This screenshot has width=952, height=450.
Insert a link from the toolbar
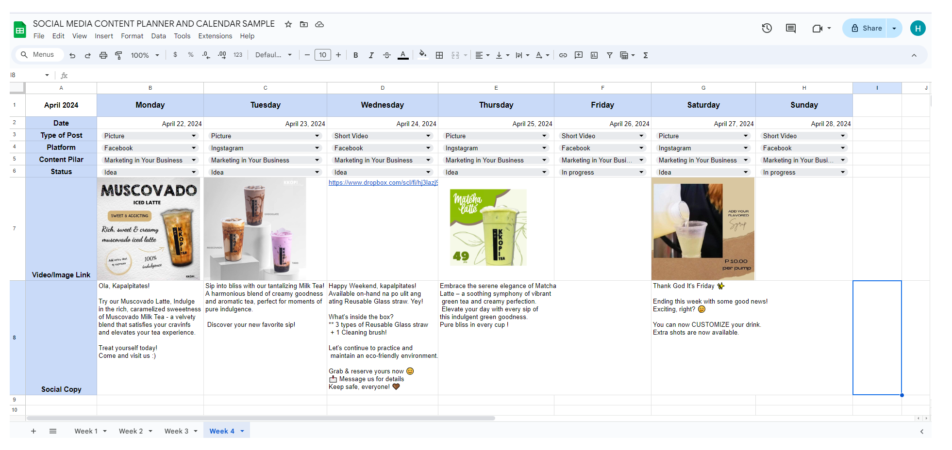[x=563, y=55]
